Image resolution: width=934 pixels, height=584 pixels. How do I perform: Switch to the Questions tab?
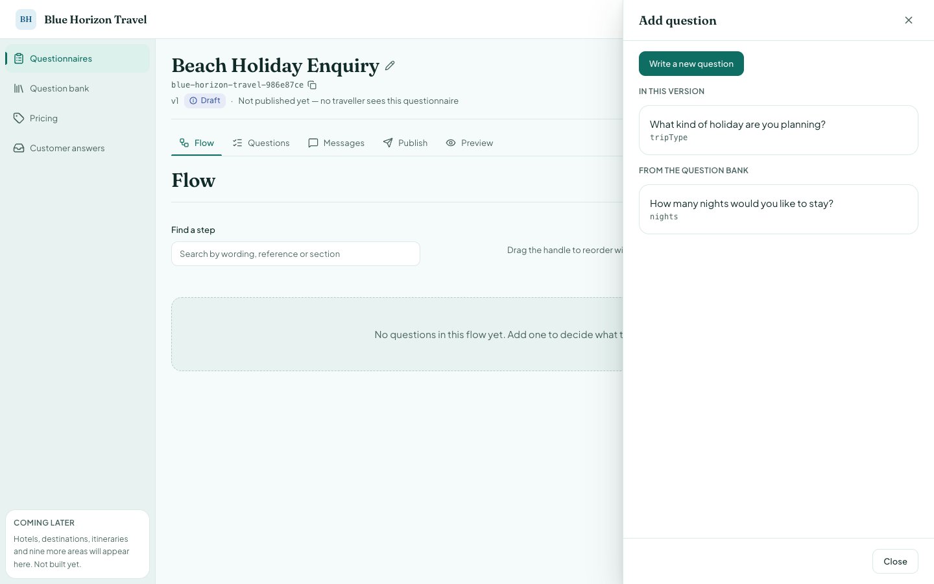(261, 143)
